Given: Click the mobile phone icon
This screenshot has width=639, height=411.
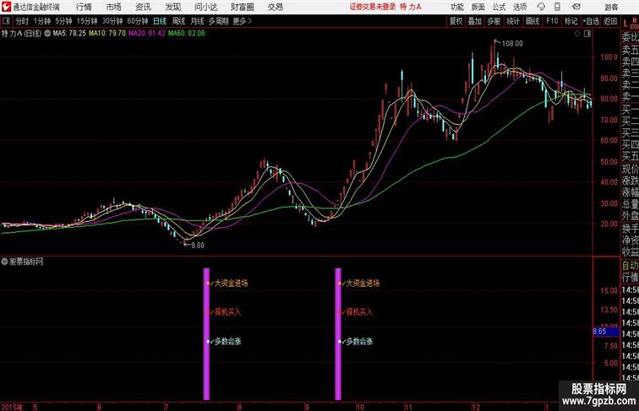Looking at the screenshot, I should [x=558, y=7].
